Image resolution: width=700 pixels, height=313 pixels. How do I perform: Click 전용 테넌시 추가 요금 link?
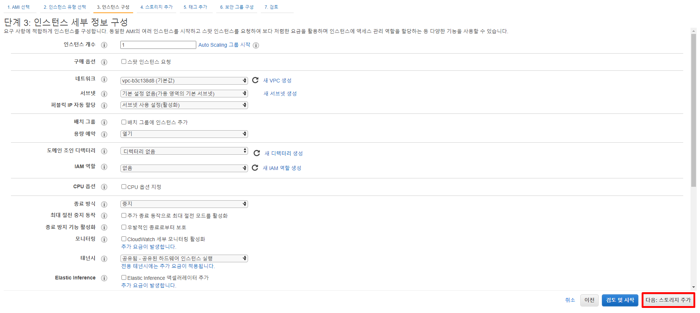coord(168,266)
